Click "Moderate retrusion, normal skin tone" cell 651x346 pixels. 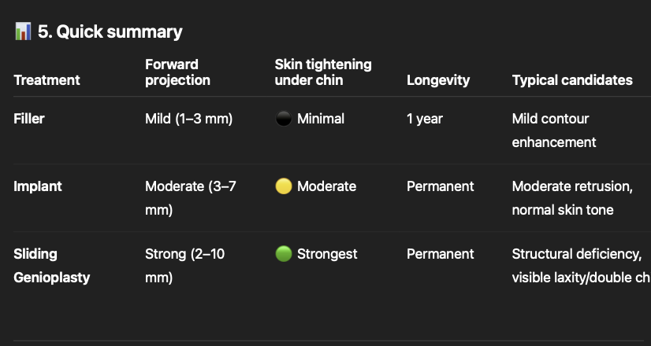pyautogui.click(x=571, y=198)
